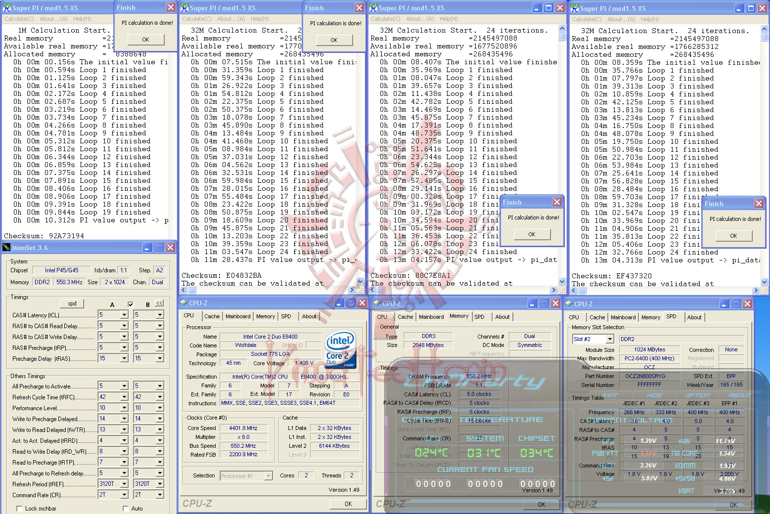The image size is (770, 514).
Task: Tick the Auto checkbox in MemSet
Action: (x=126, y=508)
